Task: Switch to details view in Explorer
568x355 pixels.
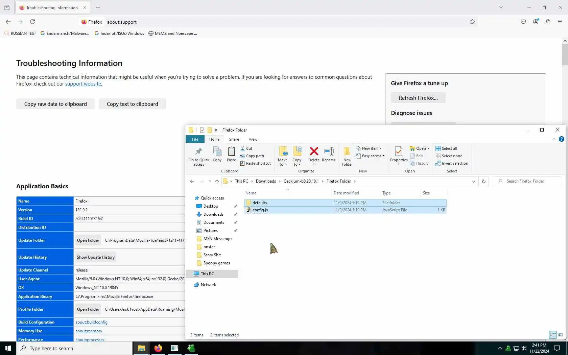Action: point(553,335)
